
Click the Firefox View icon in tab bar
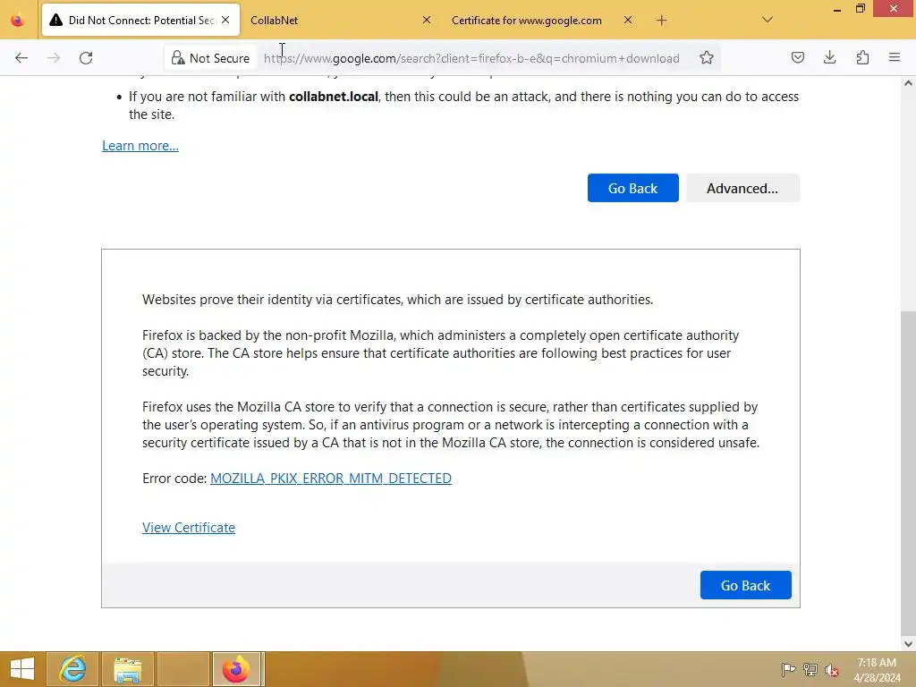click(x=18, y=21)
